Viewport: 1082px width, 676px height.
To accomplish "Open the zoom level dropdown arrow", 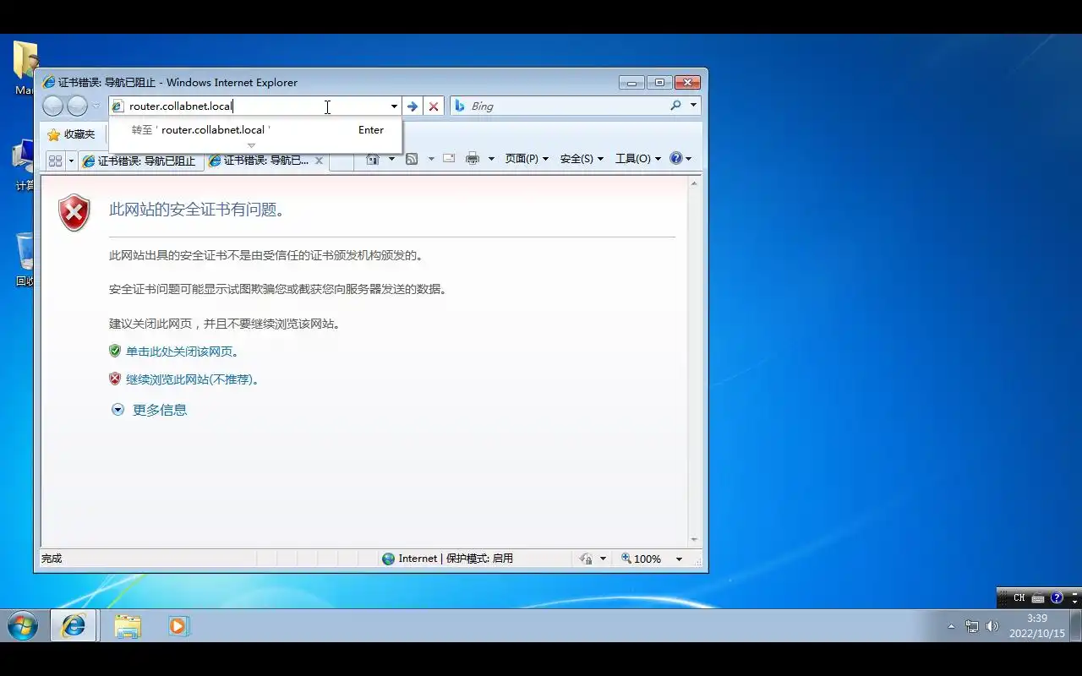I will click(x=679, y=559).
